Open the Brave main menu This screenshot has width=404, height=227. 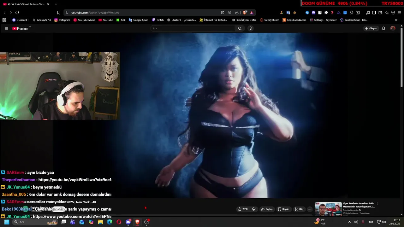399,13
